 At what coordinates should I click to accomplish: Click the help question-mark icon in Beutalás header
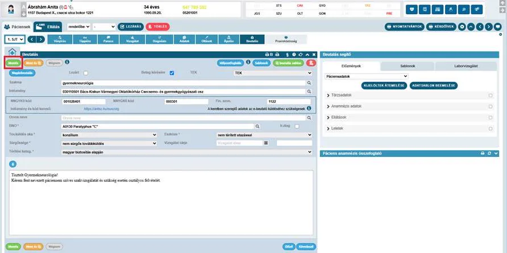click(294, 55)
